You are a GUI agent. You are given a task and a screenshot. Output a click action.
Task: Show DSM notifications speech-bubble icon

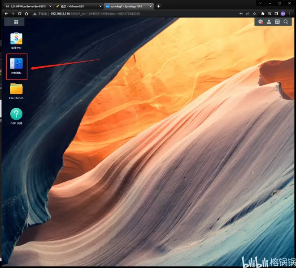click(x=261, y=22)
